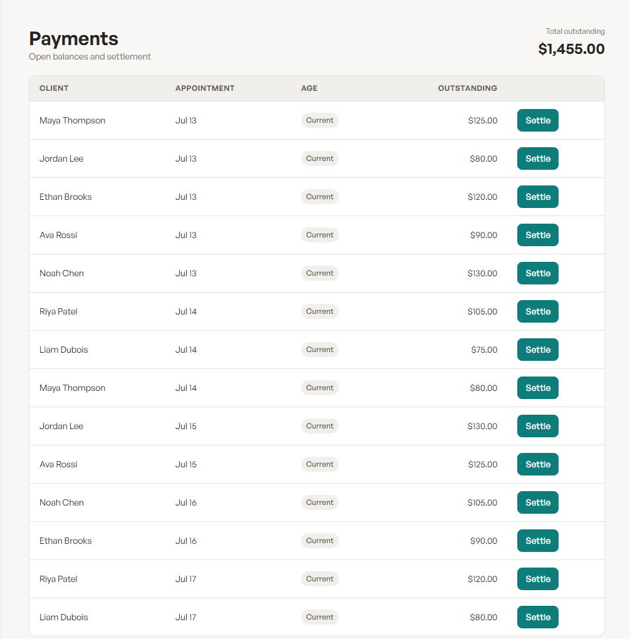Settle Maya Thompson's Jul 14 $80.00 balance
630x639 pixels.
click(x=537, y=388)
